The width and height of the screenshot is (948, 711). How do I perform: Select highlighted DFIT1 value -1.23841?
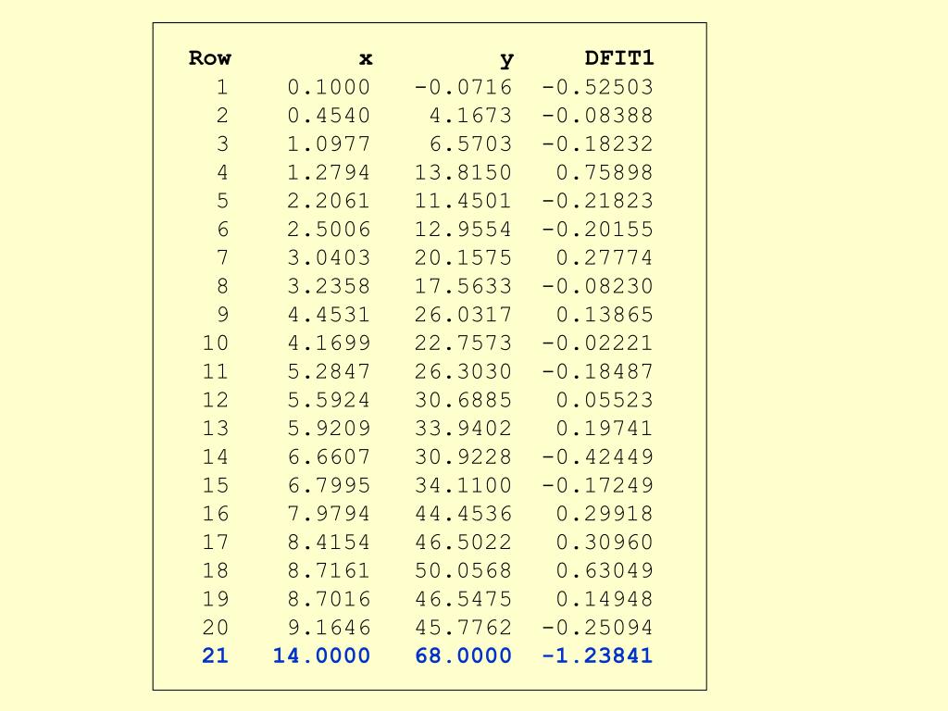pyautogui.click(x=597, y=655)
